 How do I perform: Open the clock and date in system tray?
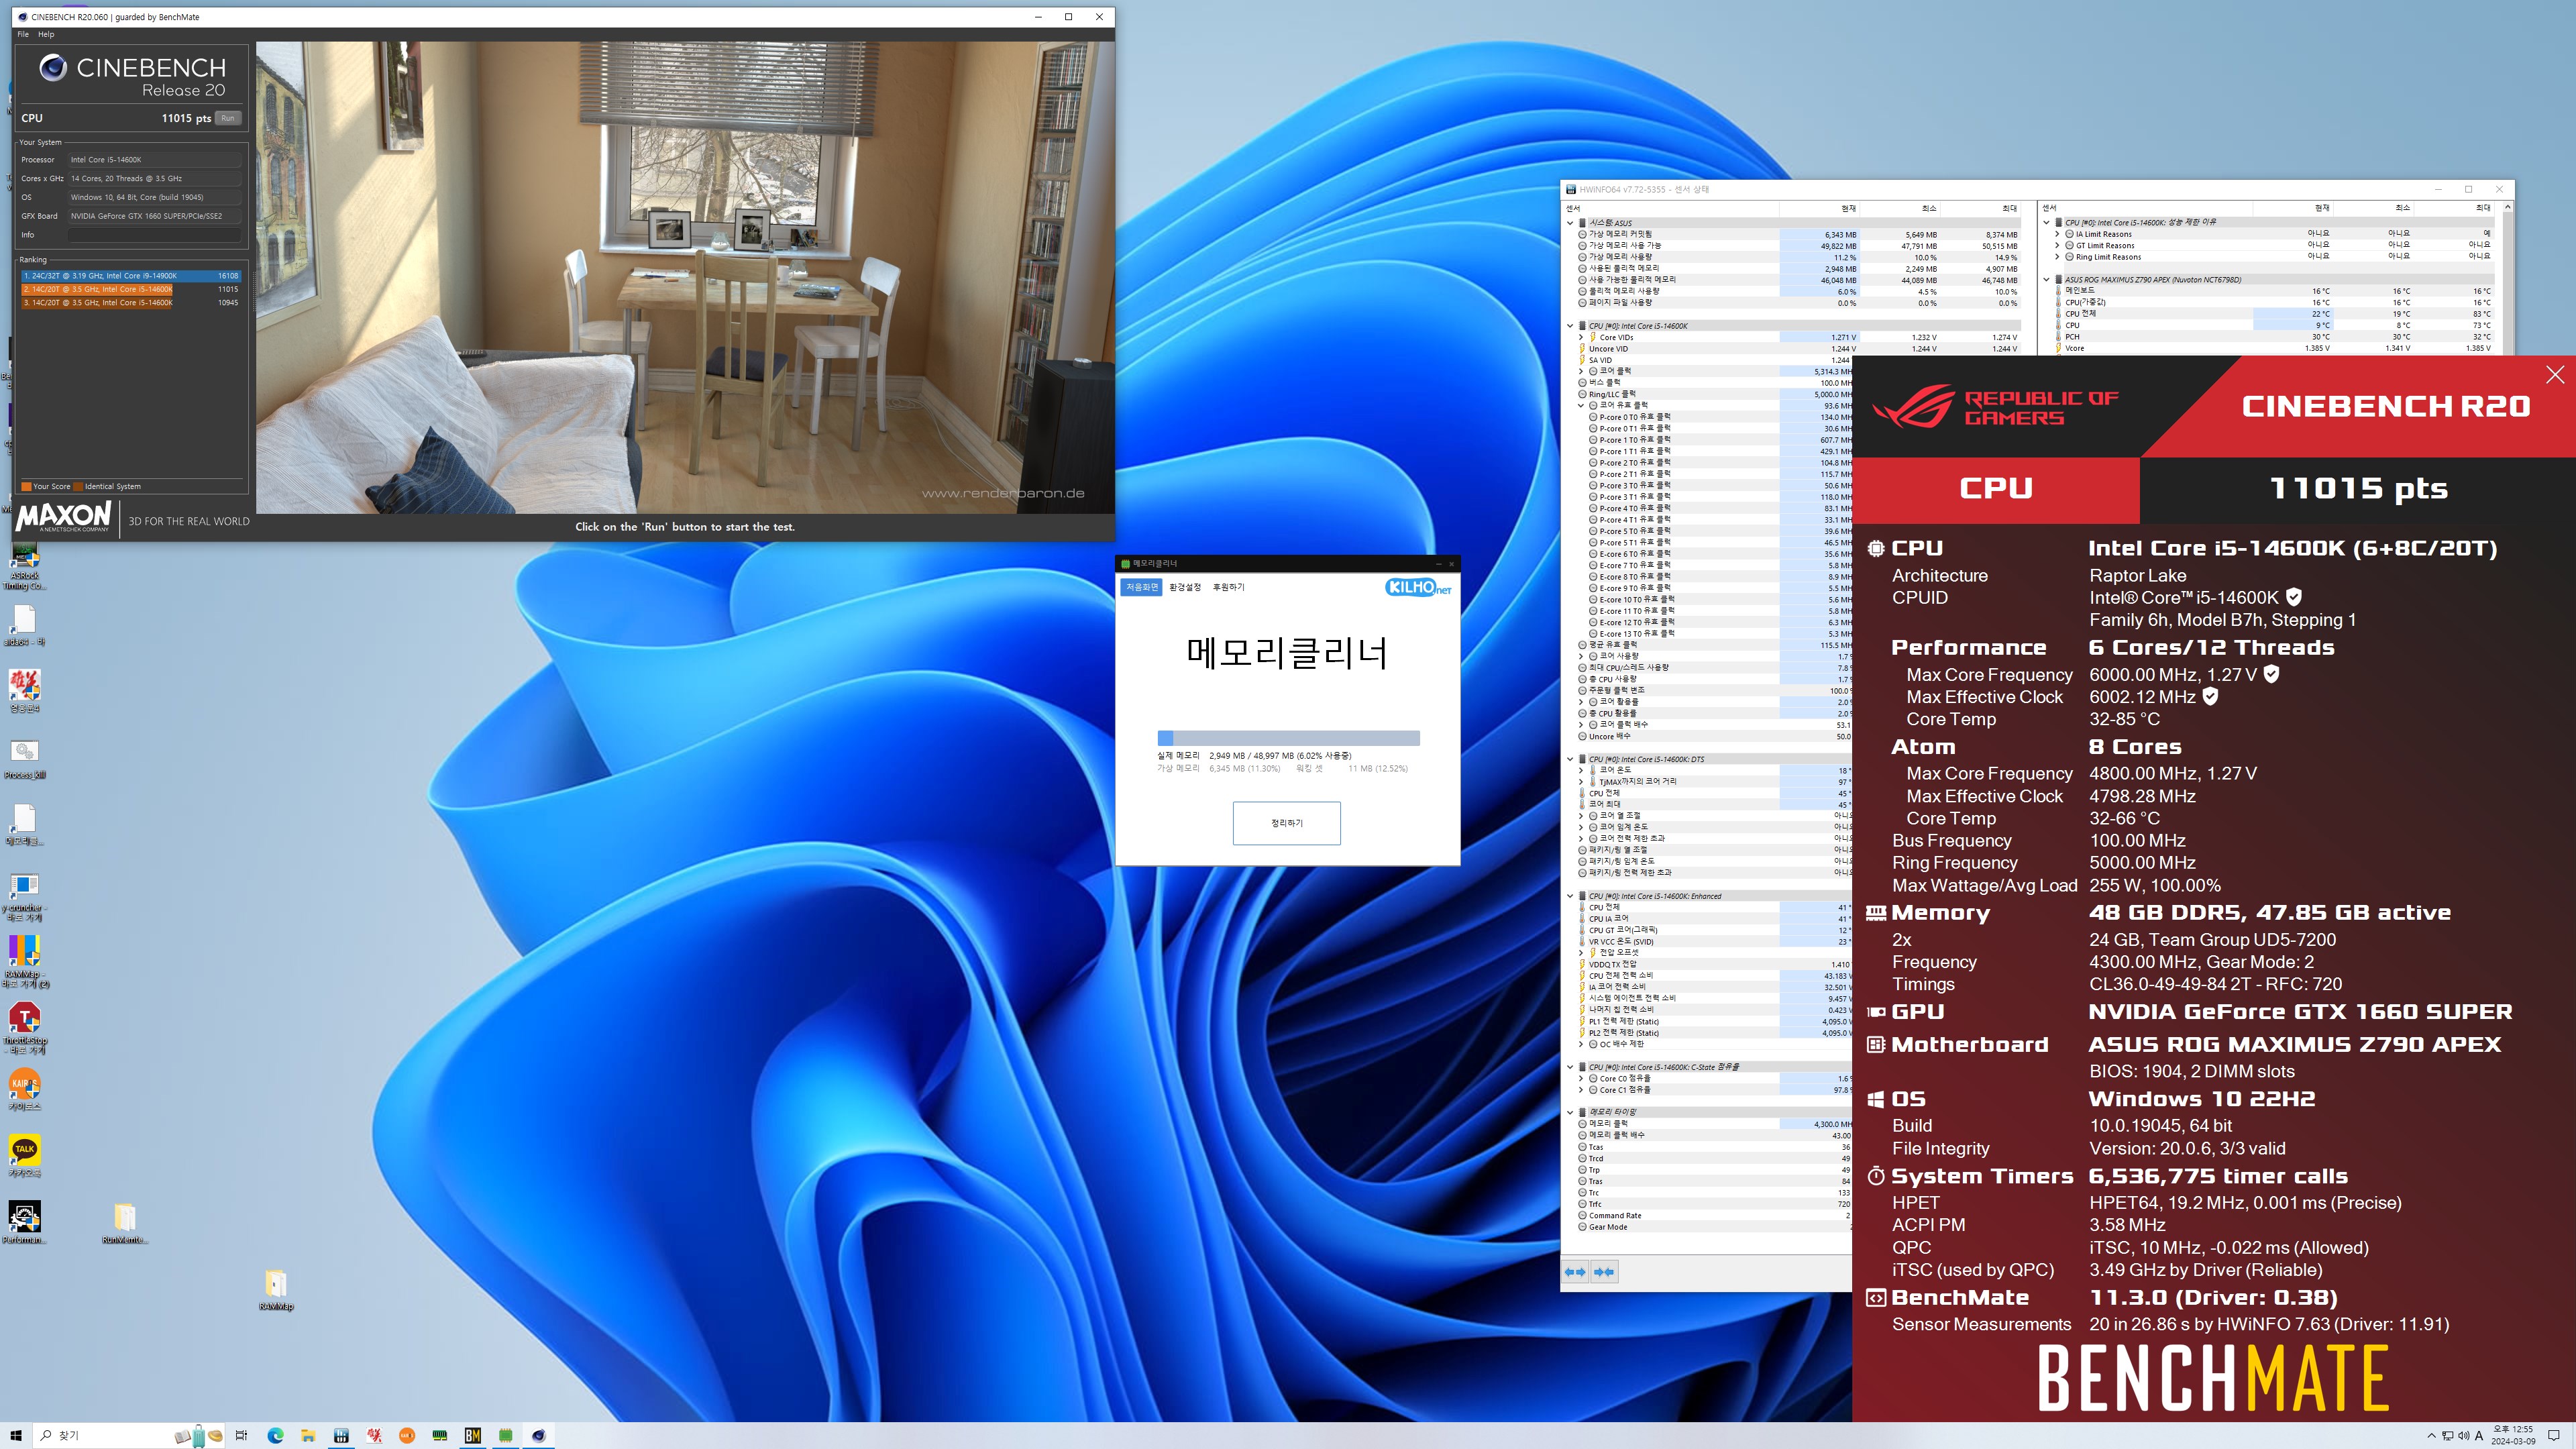(x=2513, y=1435)
